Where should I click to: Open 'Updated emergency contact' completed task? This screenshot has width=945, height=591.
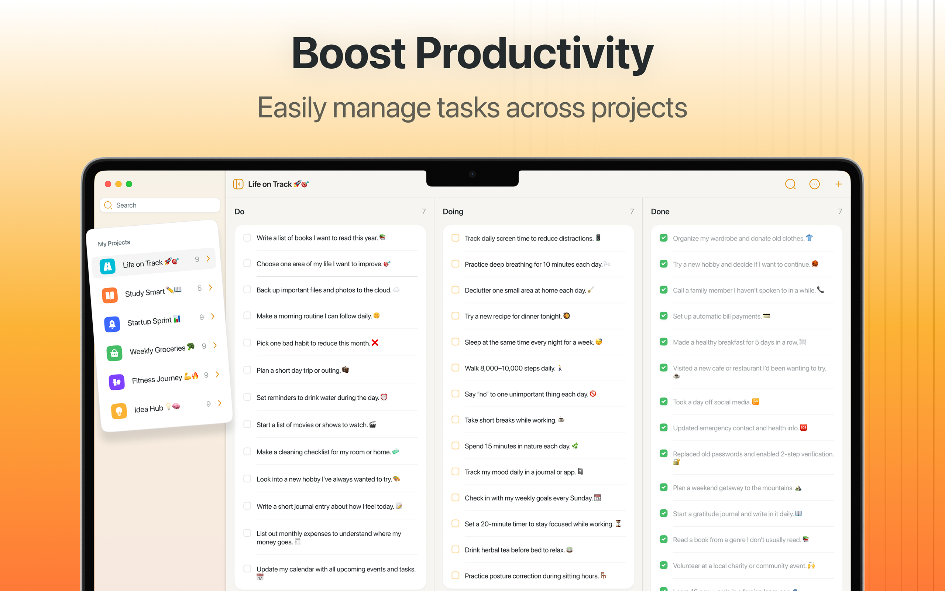click(x=740, y=428)
